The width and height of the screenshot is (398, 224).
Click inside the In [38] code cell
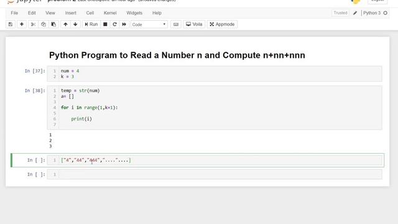(215, 108)
